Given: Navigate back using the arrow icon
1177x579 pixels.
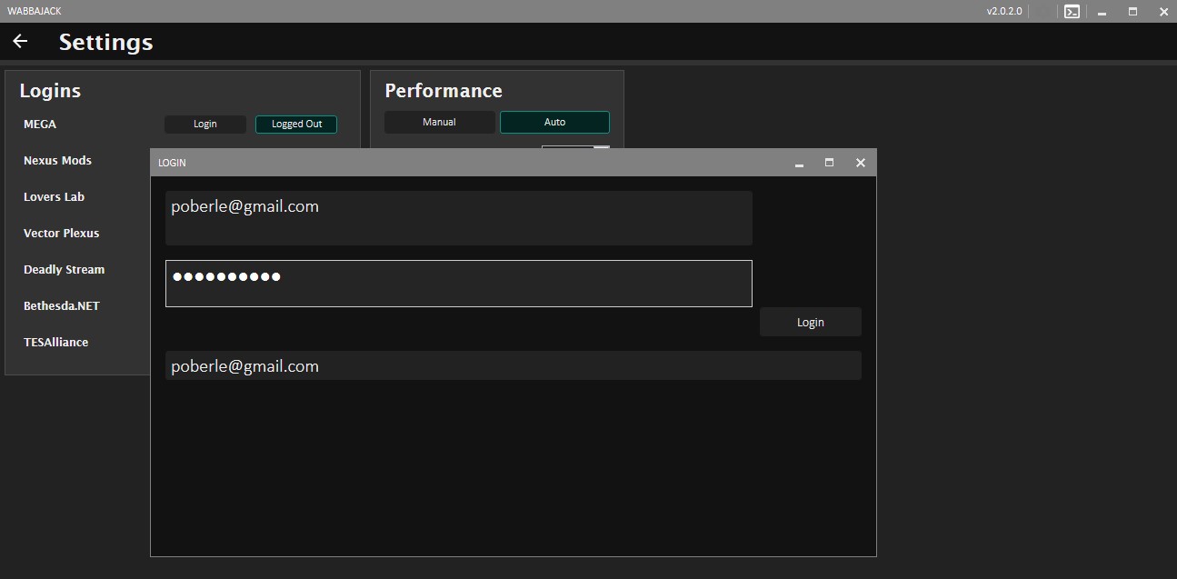Looking at the screenshot, I should click(x=20, y=41).
